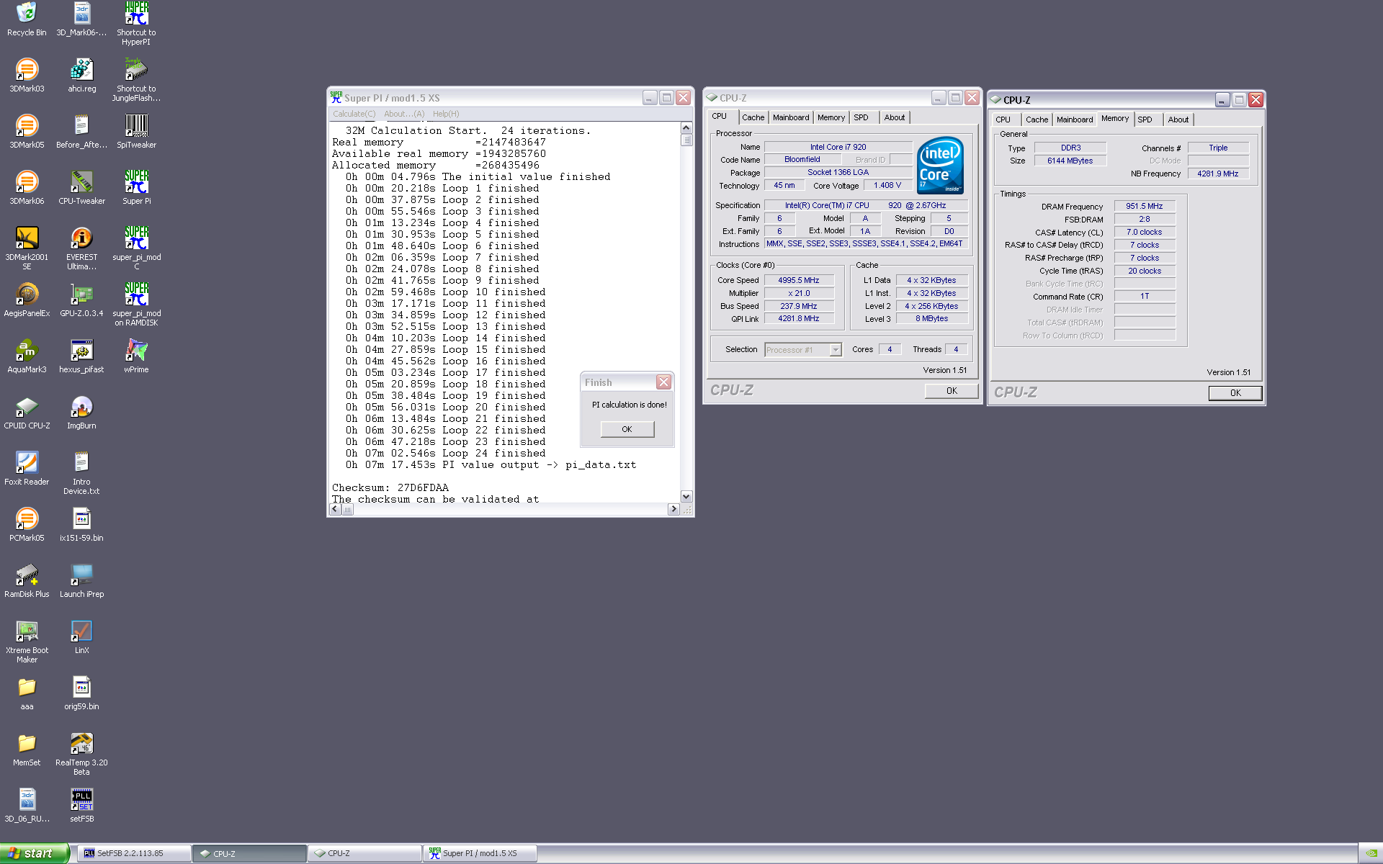Click Super PI horizontal scrollbar left arrow

coord(335,509)
